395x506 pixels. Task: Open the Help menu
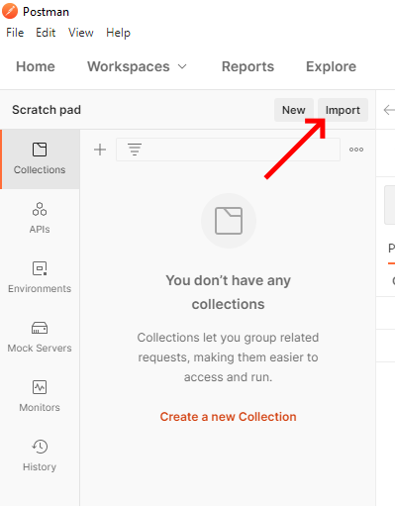(118, 33)
